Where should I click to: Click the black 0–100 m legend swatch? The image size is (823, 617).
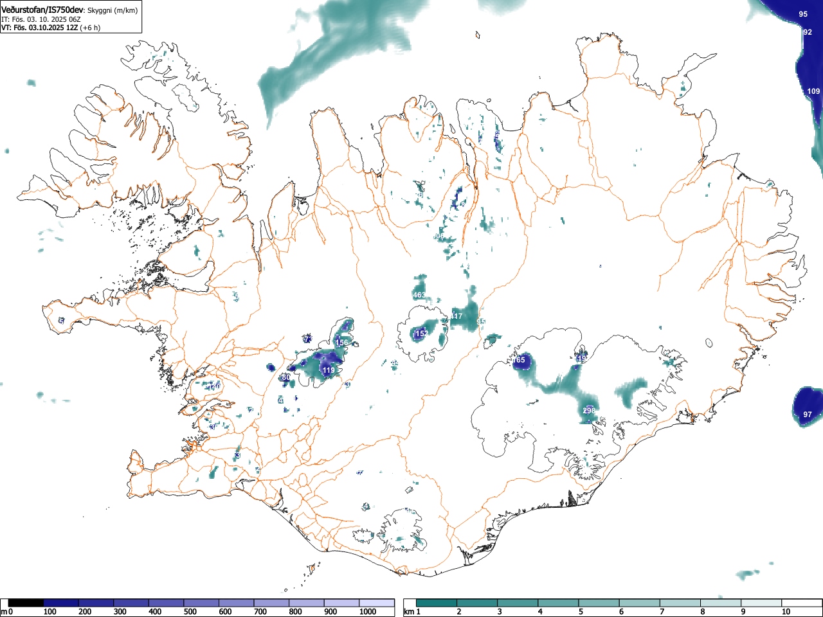click(x=26, y=603)
